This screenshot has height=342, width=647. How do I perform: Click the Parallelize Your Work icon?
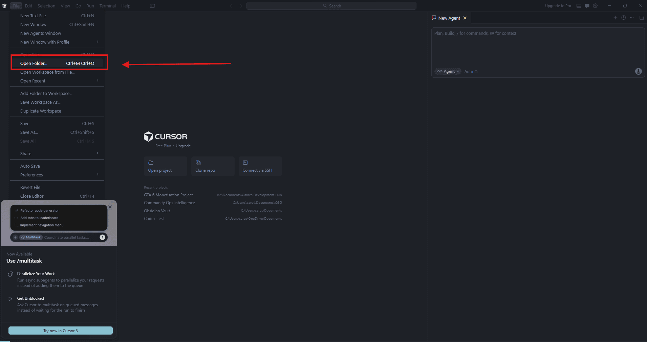coord(10,274)
